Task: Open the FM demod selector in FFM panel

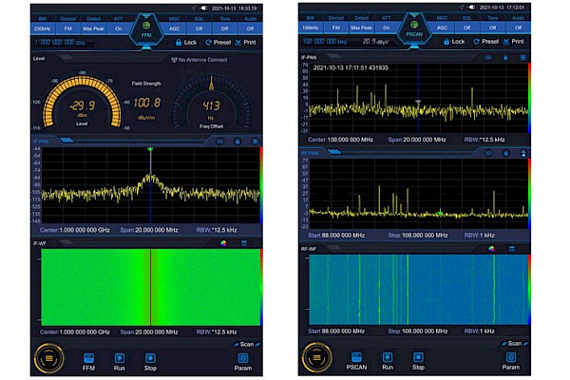Action: pos(67,28)
